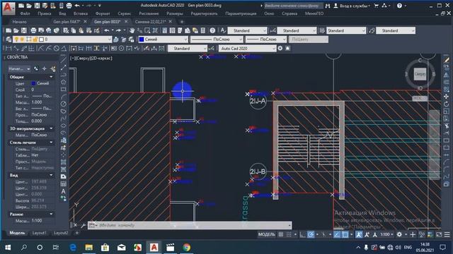Open the annotation scale 1:100 dropdown
This screenshot has height=254, width=453.
pyautogui.click(x=386, y=234)
